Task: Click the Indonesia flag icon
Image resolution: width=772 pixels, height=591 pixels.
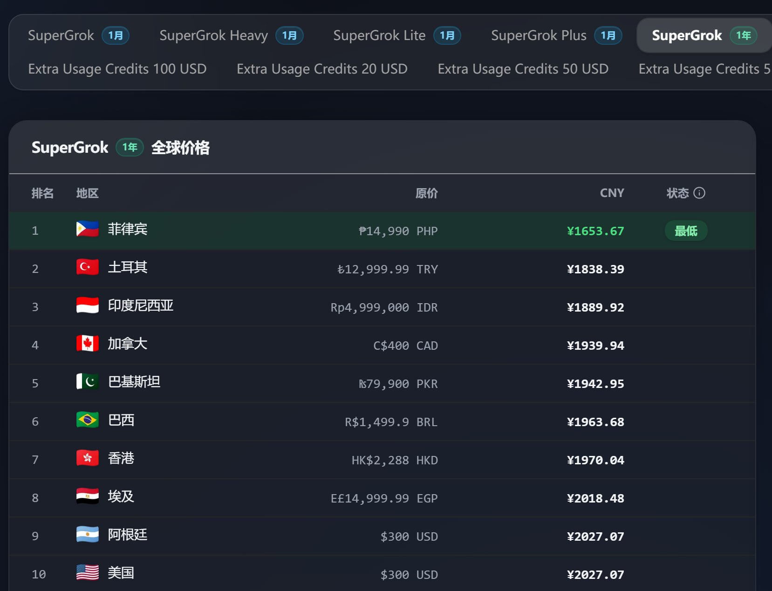Action: [x=88, y=306]
